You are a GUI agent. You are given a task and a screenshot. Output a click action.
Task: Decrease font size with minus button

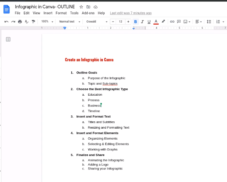pyautogui.click(x=113, y=21)
